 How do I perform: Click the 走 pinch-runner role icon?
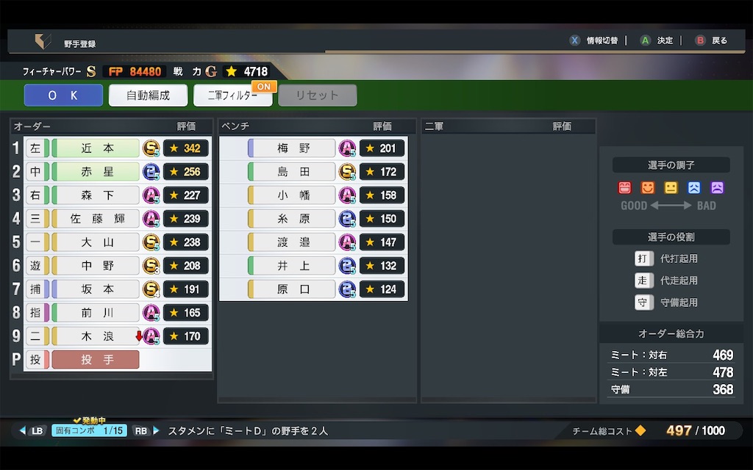pos(643,281)
